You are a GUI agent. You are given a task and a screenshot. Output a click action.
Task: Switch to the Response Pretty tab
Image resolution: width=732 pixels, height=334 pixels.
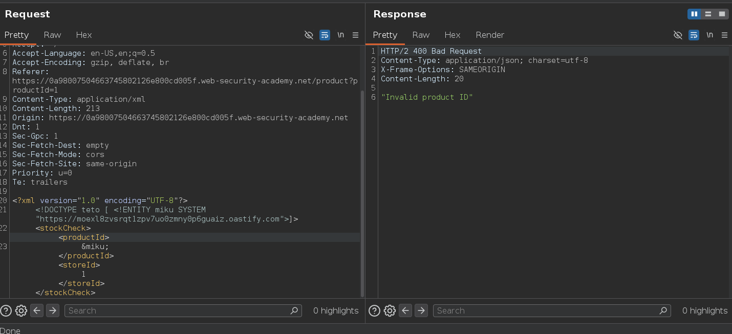click(x=385, y=35)
